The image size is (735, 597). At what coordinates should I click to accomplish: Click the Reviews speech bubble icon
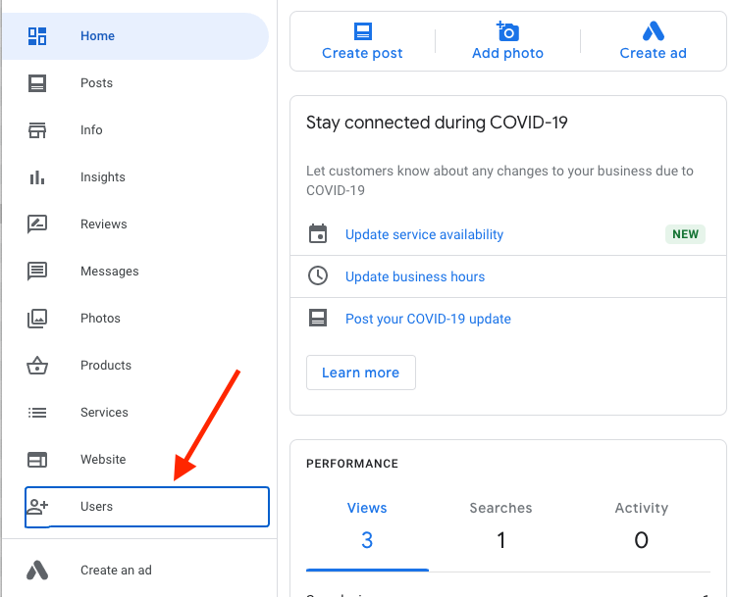coord(37,224)
